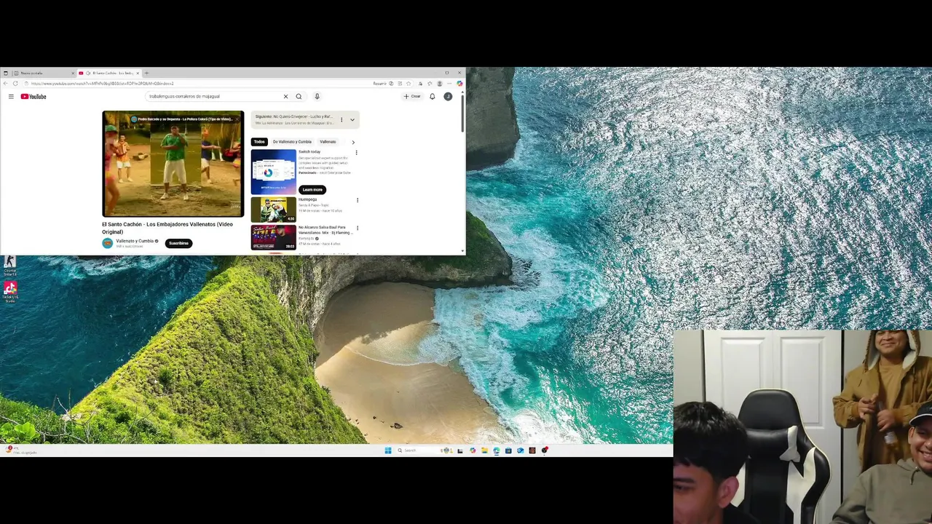Go to YouTube home via logo
932x524 pixels.
[x=33, y=96]
